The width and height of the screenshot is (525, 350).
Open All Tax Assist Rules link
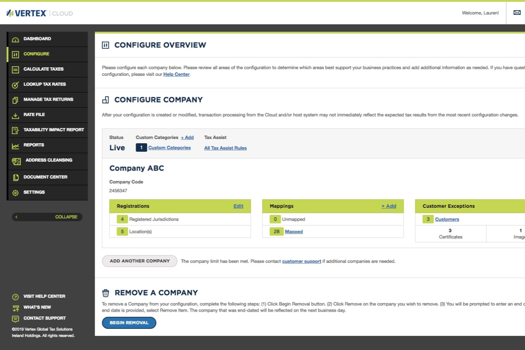[x=225, y=148]
